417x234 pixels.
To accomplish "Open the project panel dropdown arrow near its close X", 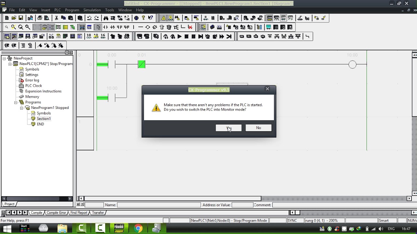I will [67, 53].
